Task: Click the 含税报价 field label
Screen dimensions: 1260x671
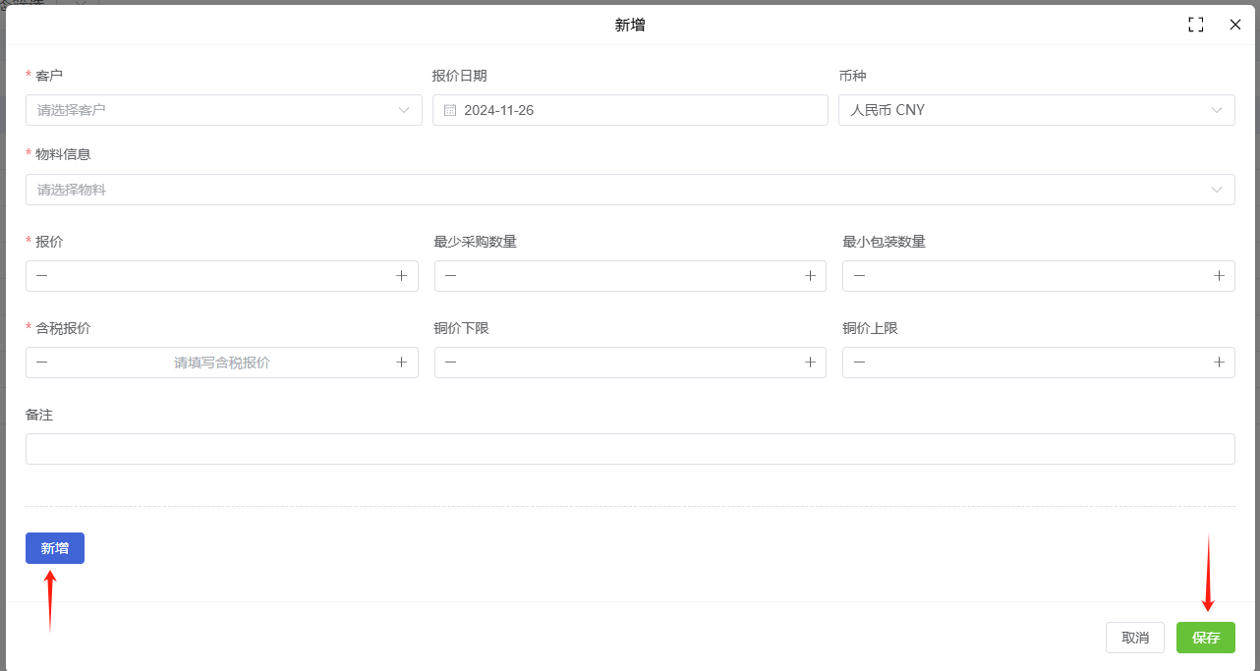Action: 63,328
